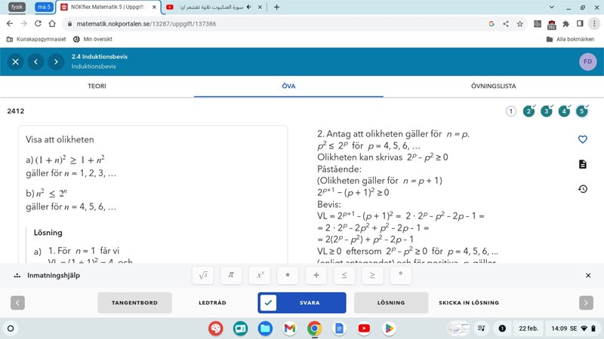This screenshot has width=604, height=339.
Task: Open the notes document icon
Action: pyautogui.click(x=582, y=164)
